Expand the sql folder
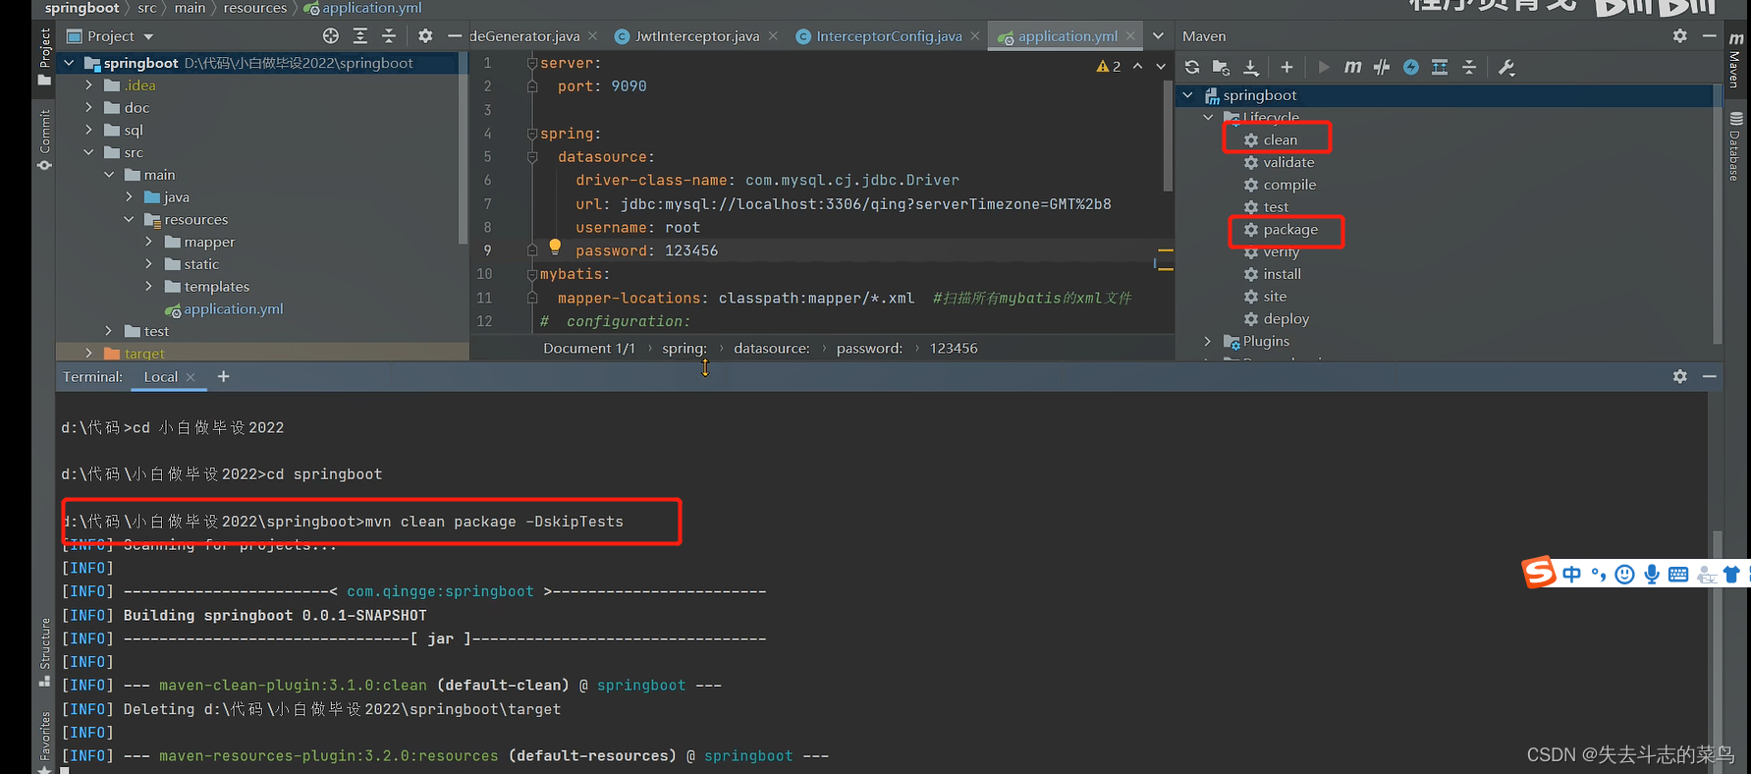This screenshot has height=774, width=1751. click(x=88, y=130)
